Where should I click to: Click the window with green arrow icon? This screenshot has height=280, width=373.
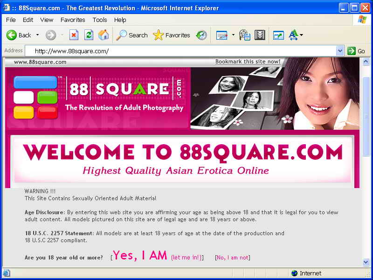tap(278, 35)
